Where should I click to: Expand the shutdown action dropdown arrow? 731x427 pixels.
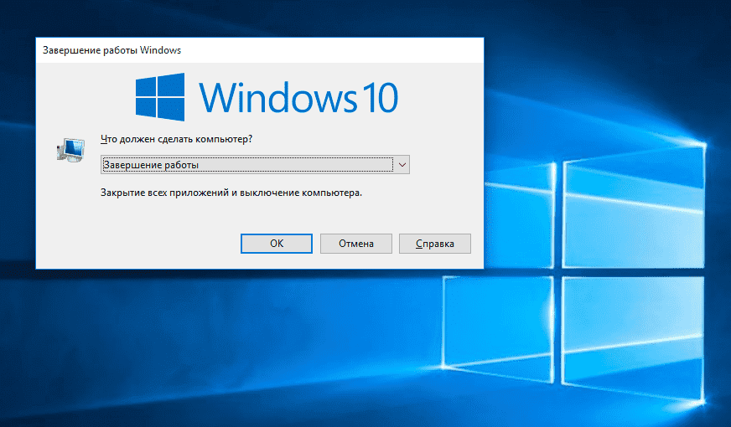click(402, 165)
